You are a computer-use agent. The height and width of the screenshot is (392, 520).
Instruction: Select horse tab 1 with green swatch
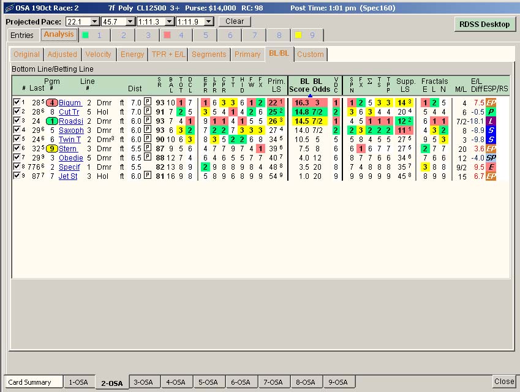(94, 35)
